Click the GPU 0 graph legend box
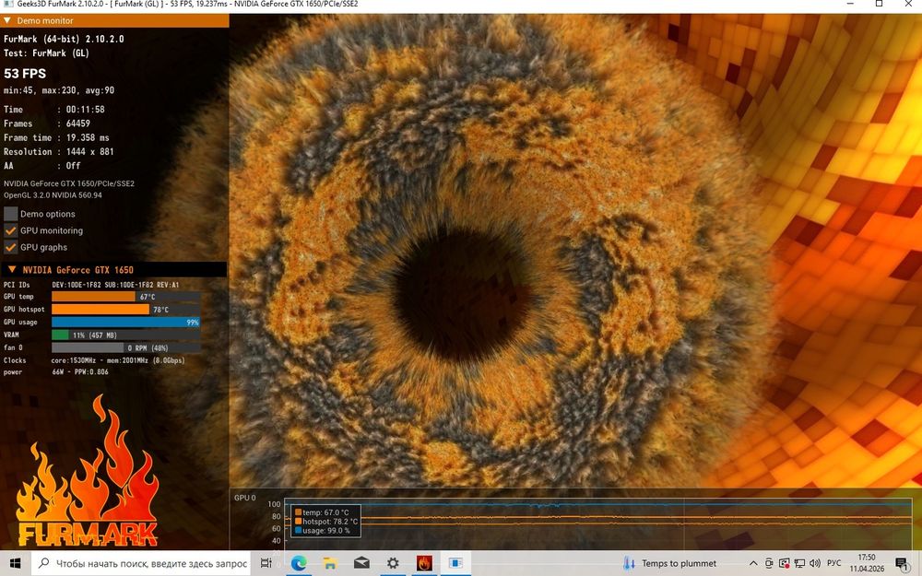922x576 pixels. coord(326,521)
